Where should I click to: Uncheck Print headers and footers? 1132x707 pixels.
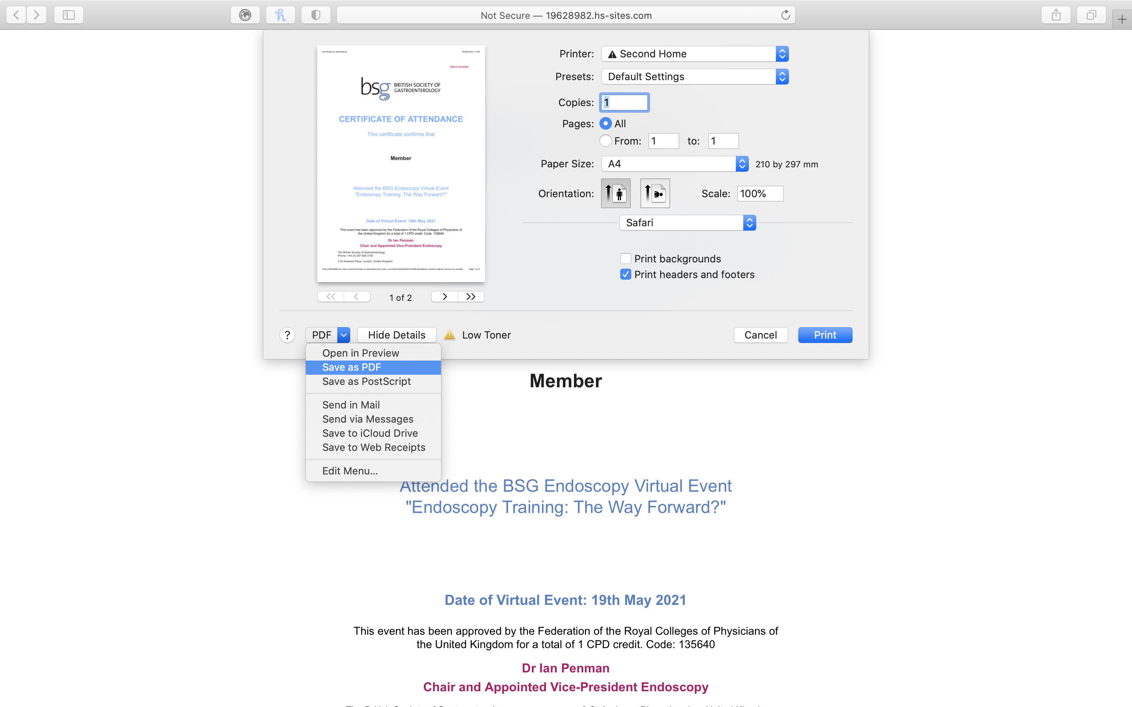[x=625, y=275]
